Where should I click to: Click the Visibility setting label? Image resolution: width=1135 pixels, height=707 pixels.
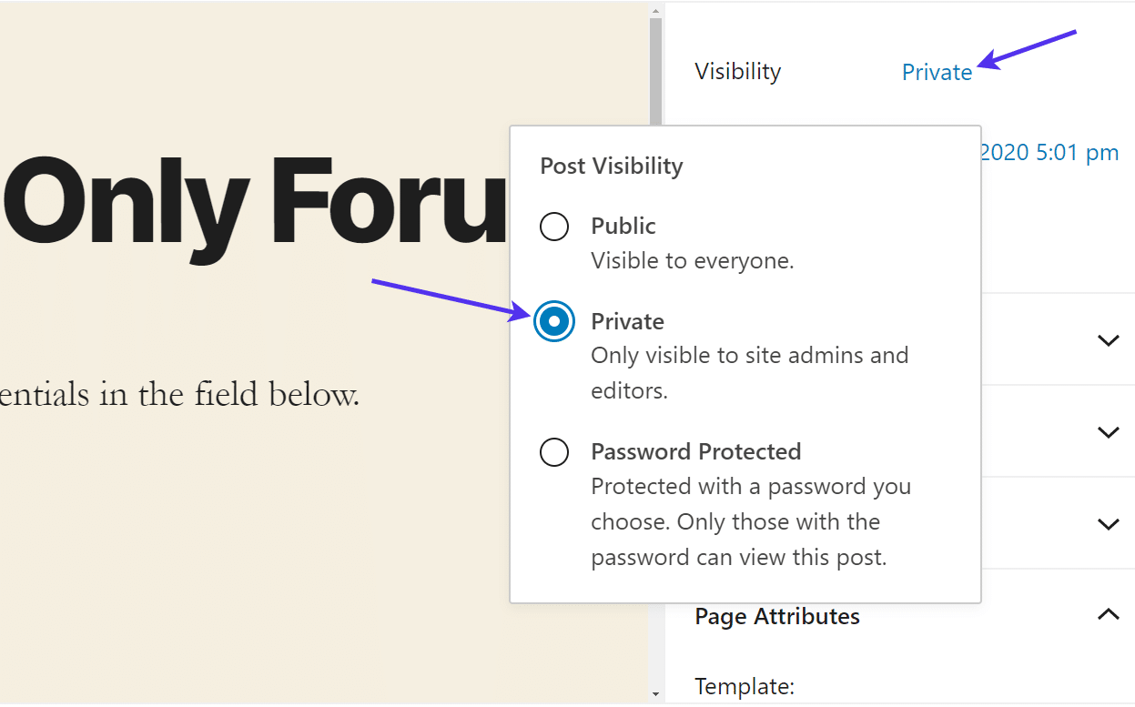pyautogui.click(x=737, y=71)
